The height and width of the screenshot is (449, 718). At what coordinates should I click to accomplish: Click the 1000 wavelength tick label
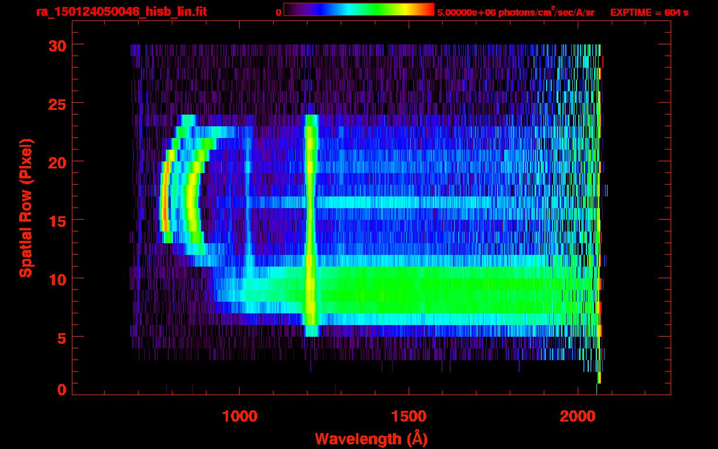[240, 416]
